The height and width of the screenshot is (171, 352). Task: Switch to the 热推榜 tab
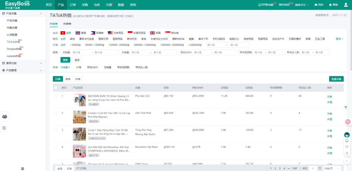[x=67, y=24]
